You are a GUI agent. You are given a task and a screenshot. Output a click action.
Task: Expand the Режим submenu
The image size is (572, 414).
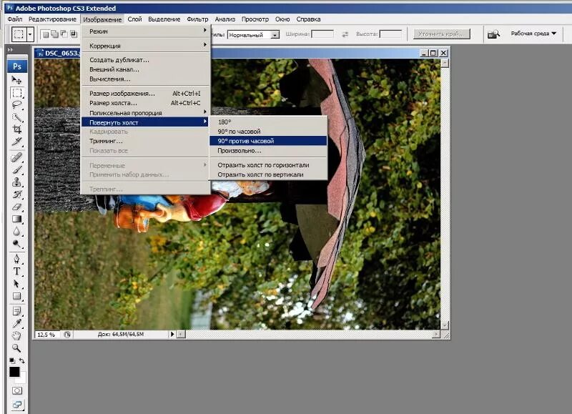(146, 31)
